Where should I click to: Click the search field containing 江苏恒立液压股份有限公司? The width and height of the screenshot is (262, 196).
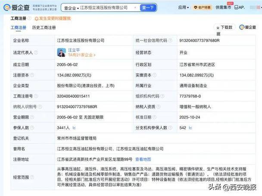coord(104,8)
